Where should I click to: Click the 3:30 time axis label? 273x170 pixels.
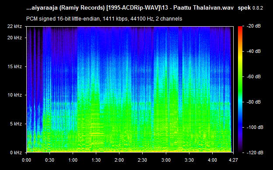coord(189,160)
